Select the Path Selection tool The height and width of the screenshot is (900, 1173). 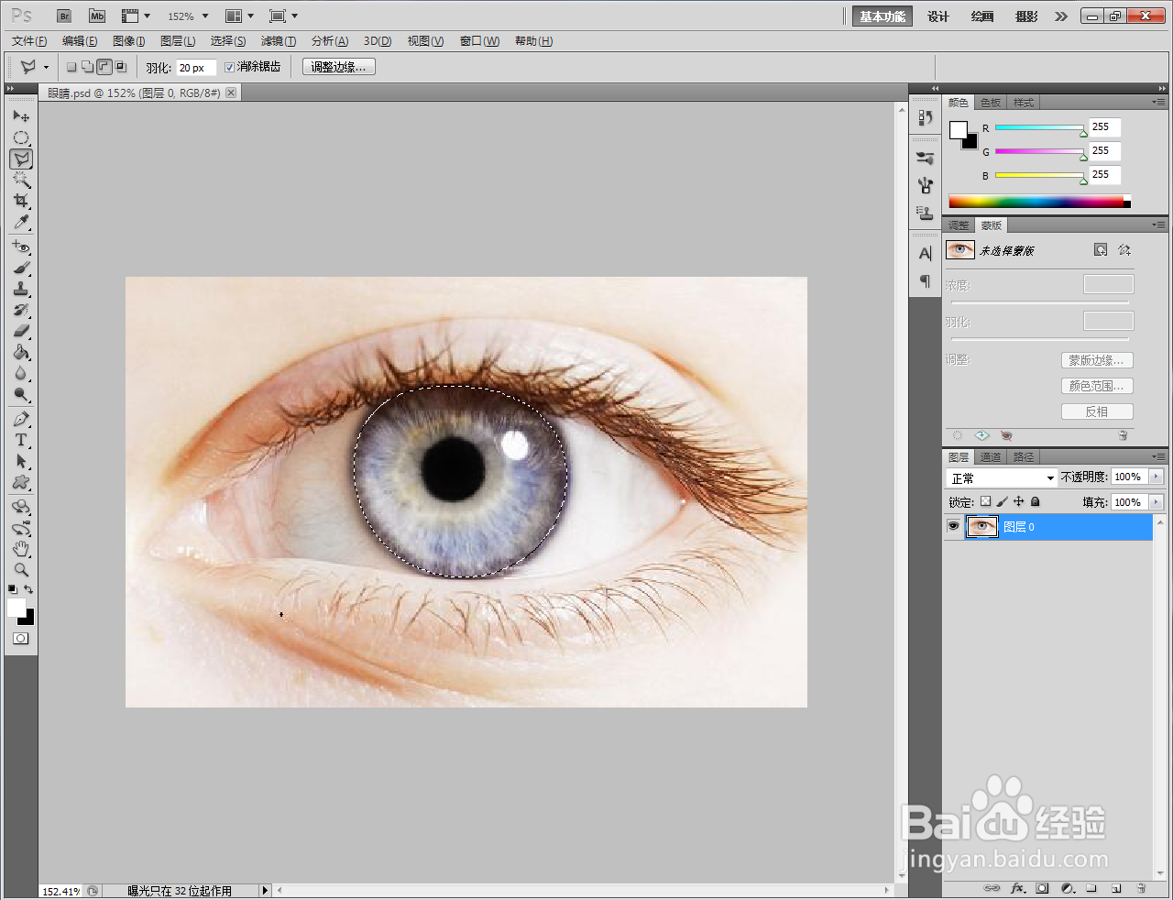point(21,461)
